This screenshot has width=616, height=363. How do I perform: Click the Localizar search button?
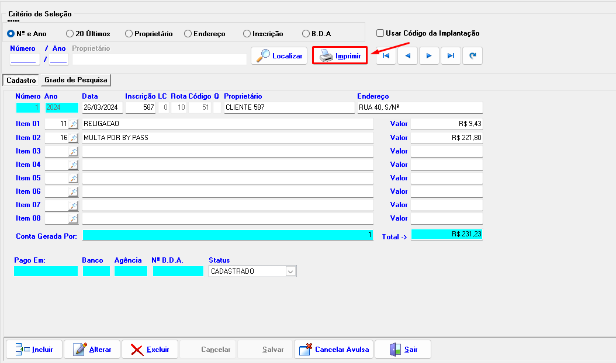coord(279,56)
